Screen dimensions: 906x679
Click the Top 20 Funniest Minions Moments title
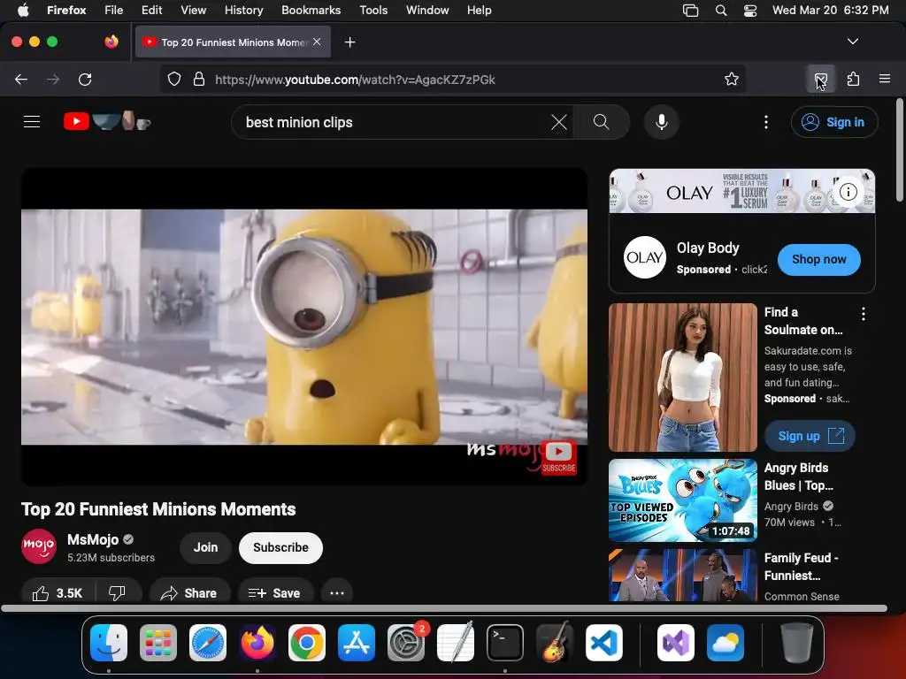point(158,509)
